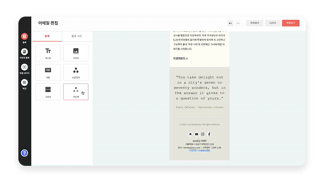Select the Korean article paragraph above 더 읽어보기
The image size is (324, 182).
[x=199, y=40]
